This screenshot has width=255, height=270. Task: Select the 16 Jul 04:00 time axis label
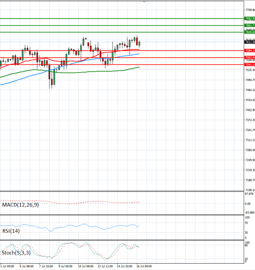[144, 266]
